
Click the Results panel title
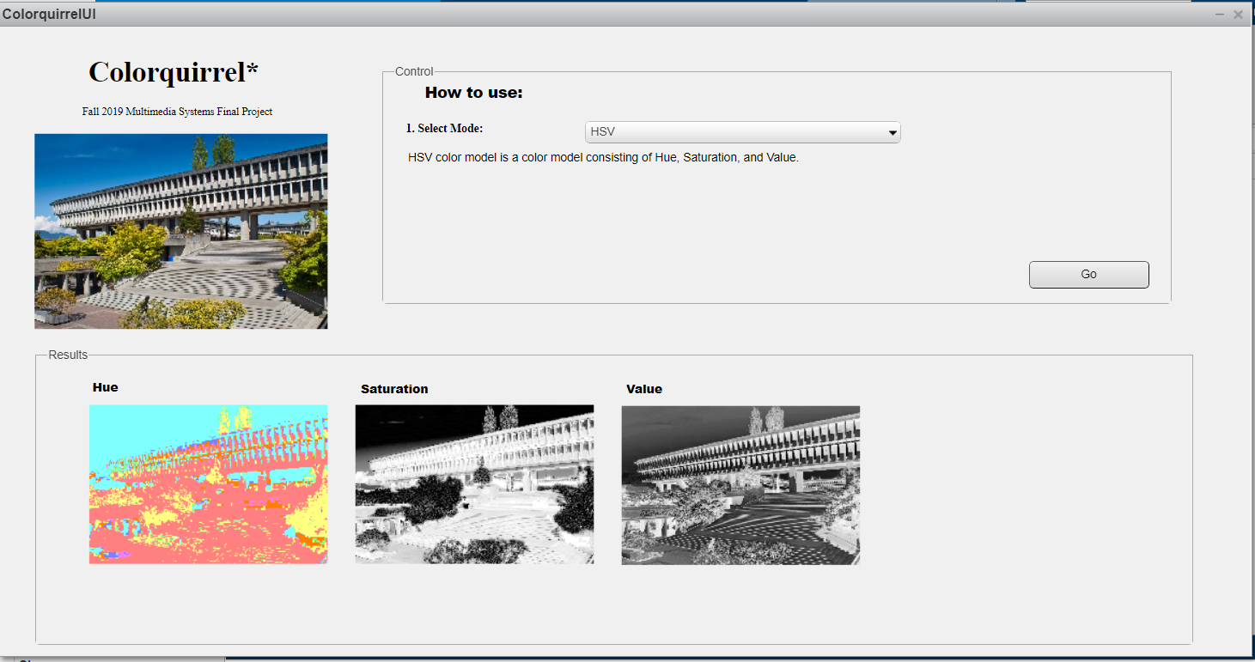(68, 355)
